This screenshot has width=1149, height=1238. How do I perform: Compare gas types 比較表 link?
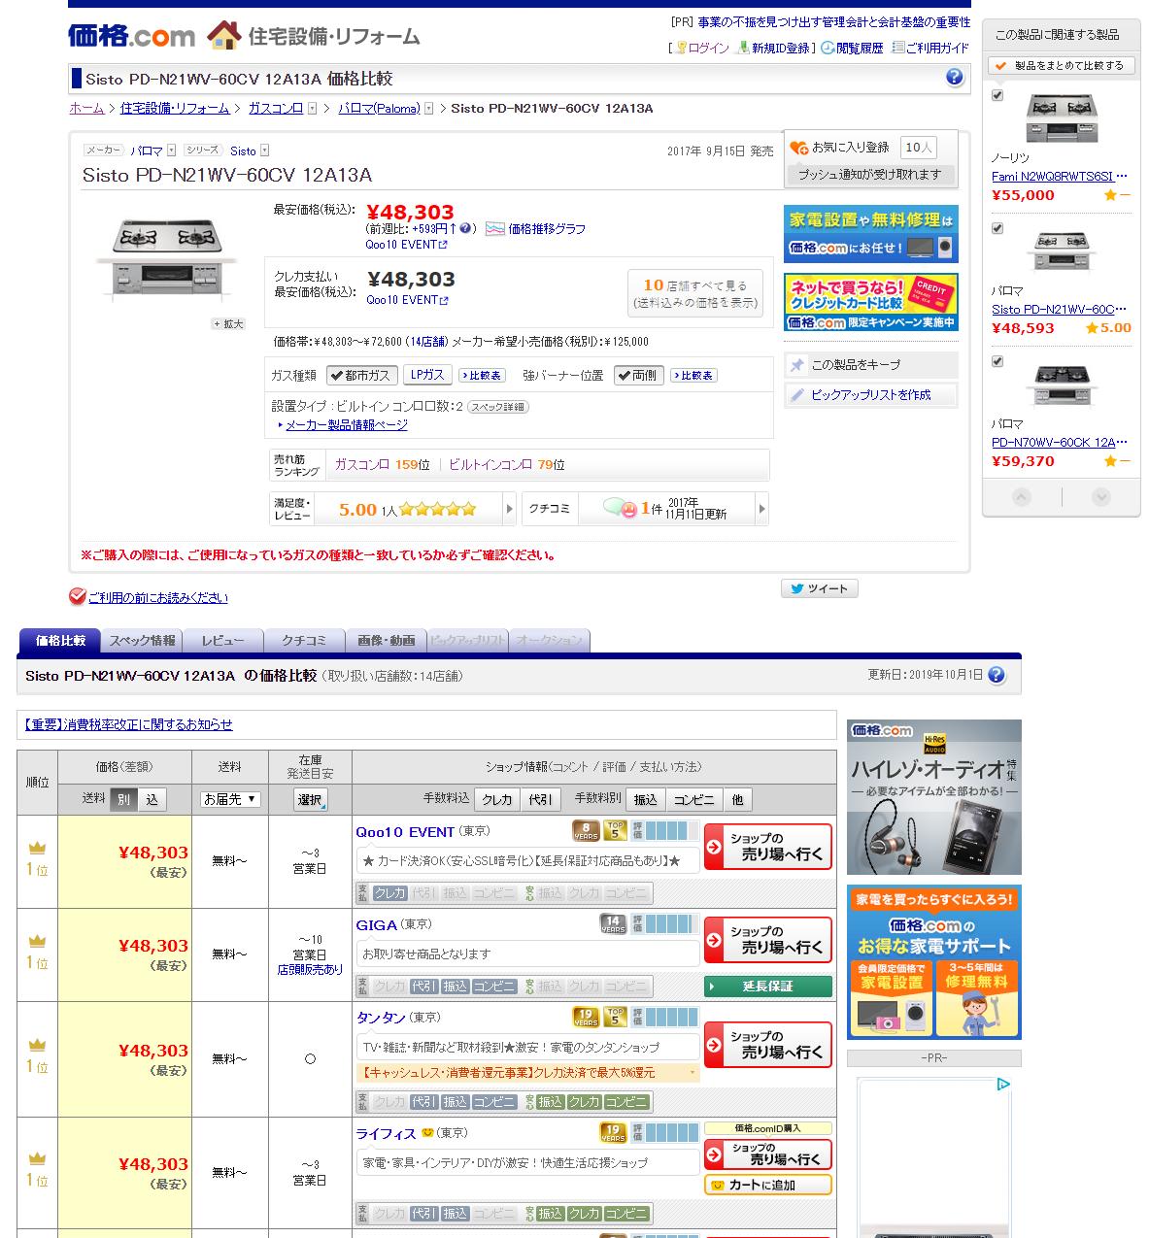(482, 375)
